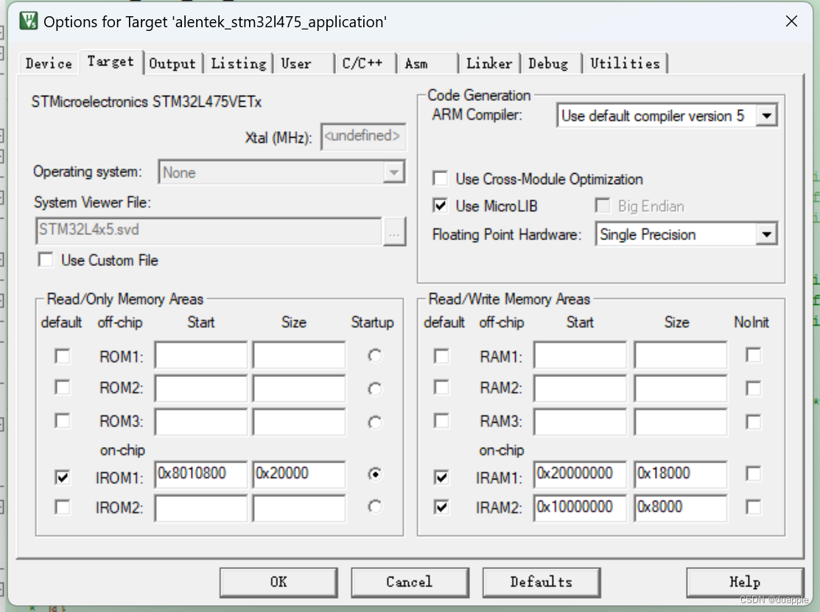The width and height of the screenshot is (820, 612).
Task: Click the ROM1 Start address field
Action: pos(201,356)
